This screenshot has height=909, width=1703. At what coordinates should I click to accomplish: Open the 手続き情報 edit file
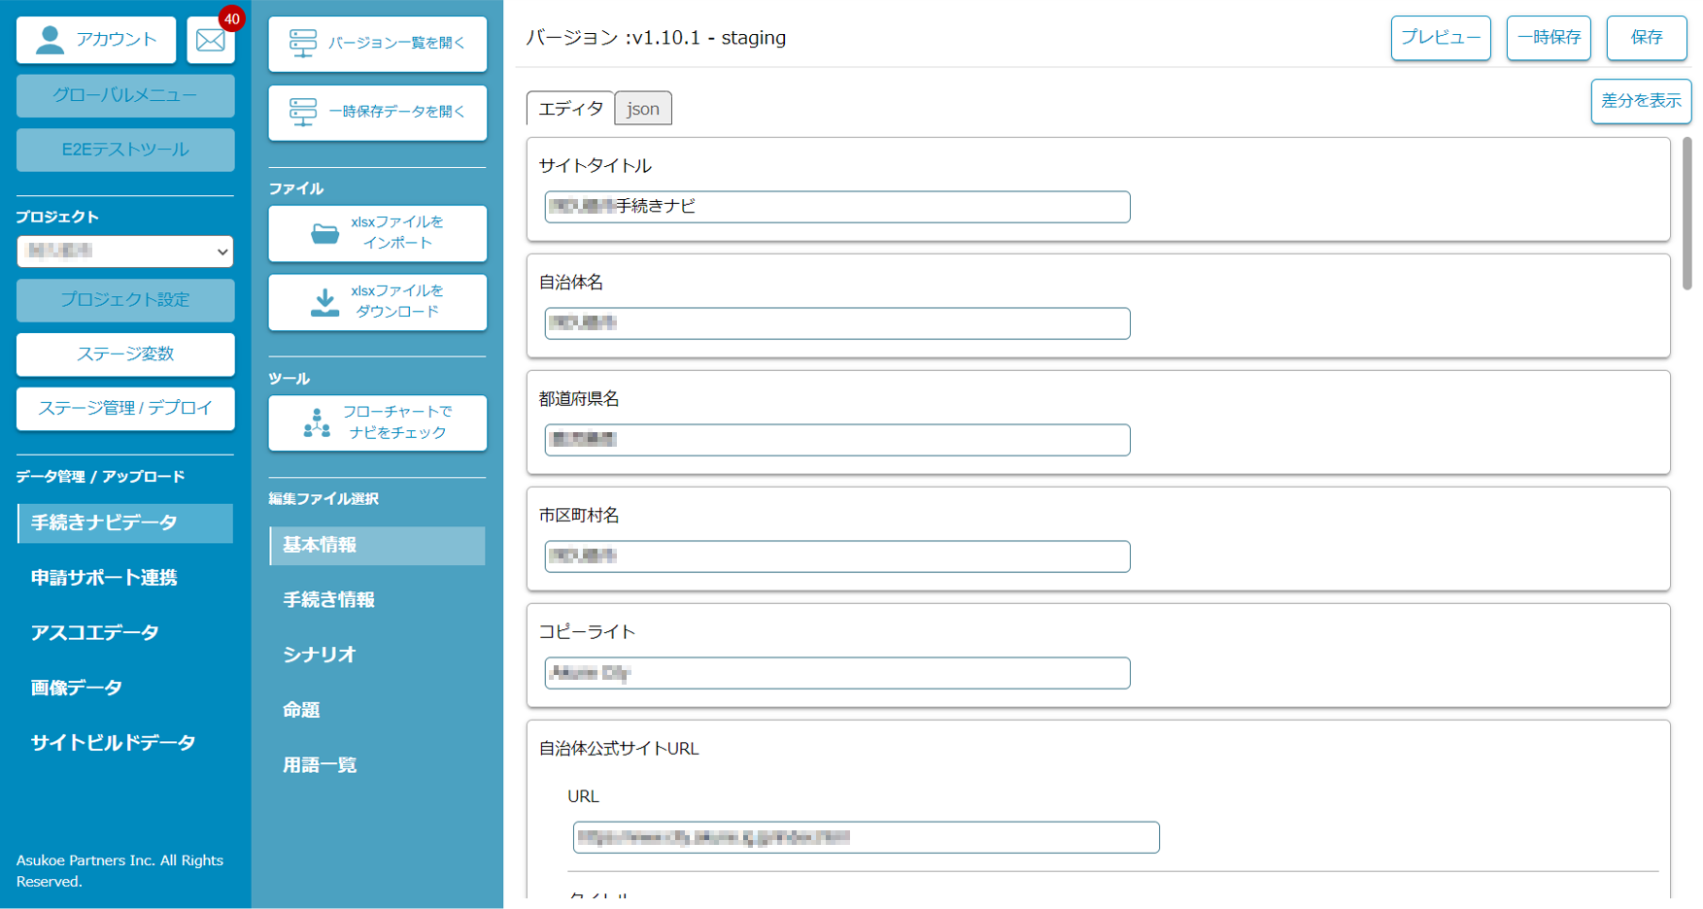click(x=328, y=600)
